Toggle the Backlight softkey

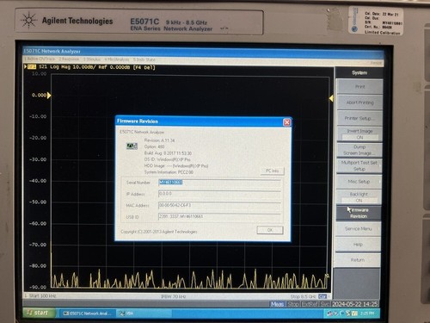pos(359,197)
